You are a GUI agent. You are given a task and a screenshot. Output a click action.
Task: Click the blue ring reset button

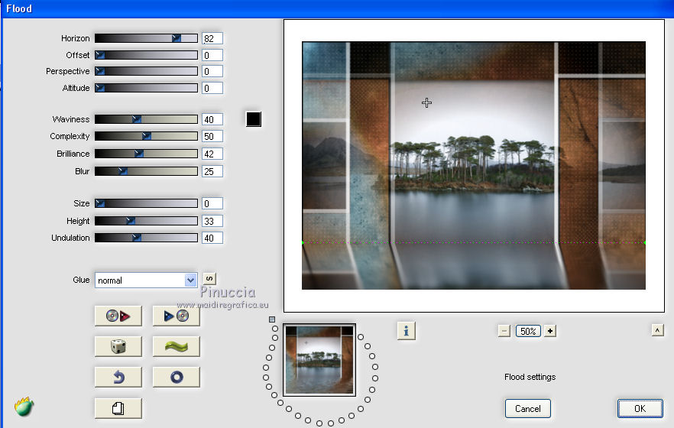point(176,377)
